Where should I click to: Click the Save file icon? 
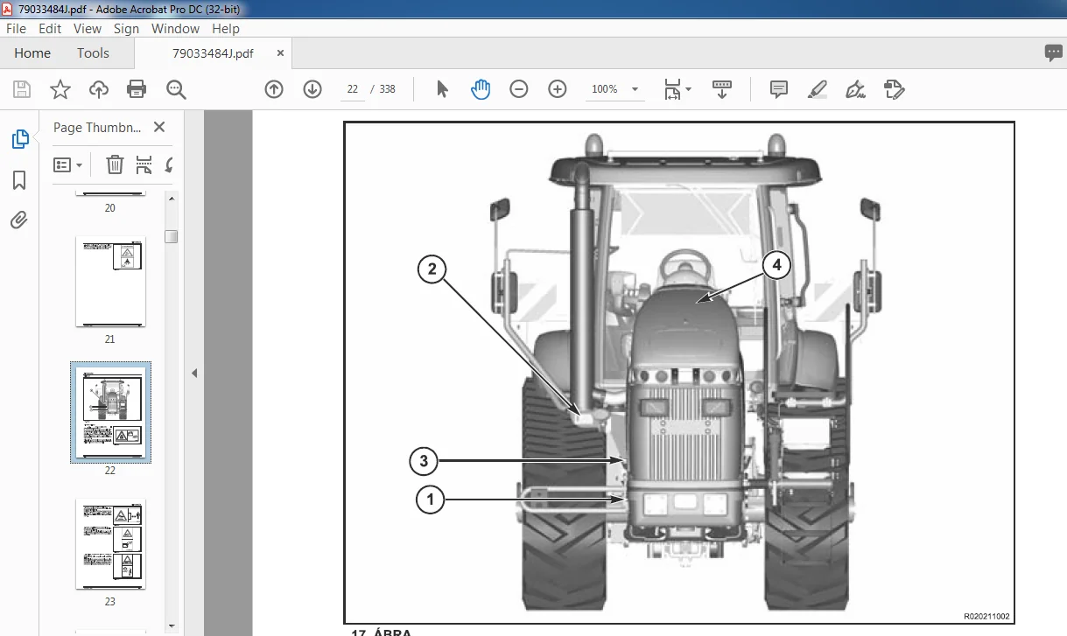coord(22,89)
